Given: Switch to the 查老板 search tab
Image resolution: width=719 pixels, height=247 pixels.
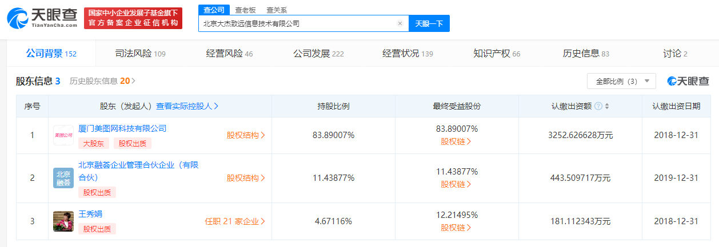Looking at the screenshot, I should coord(245,10).
